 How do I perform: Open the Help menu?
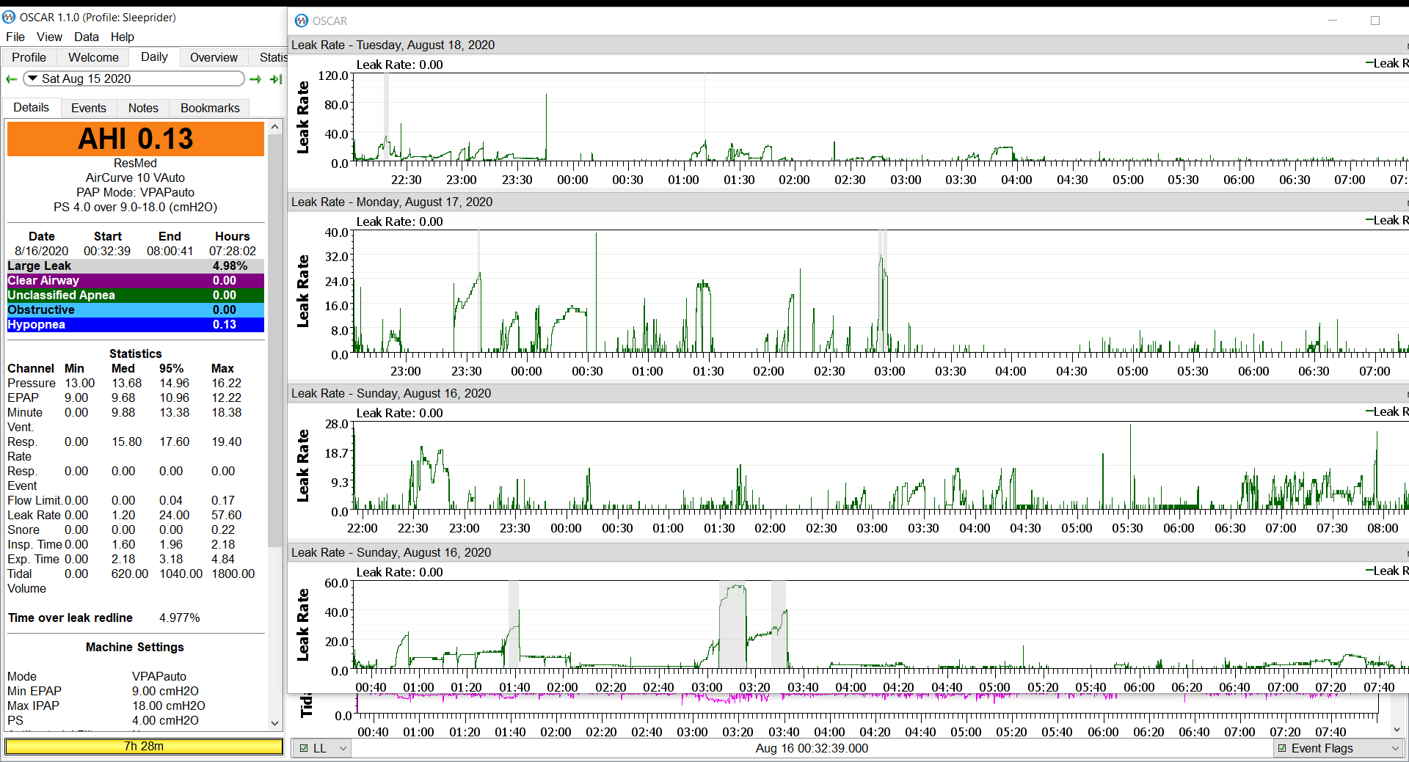(x=123, y=37)
